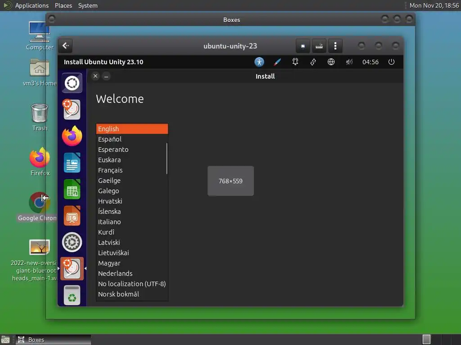Open the 2022-new-oversi image file thumbnail
This screenshot has width=461, height=345.
click(x=39, y=247)
